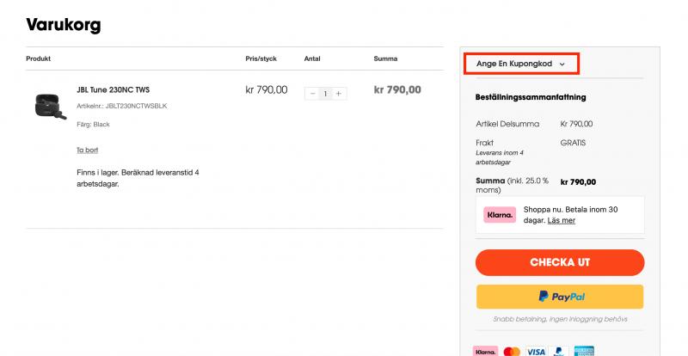Click the Pris/styck column header
Viewport: 688px width, 356px height.
(x=261, y=58)
